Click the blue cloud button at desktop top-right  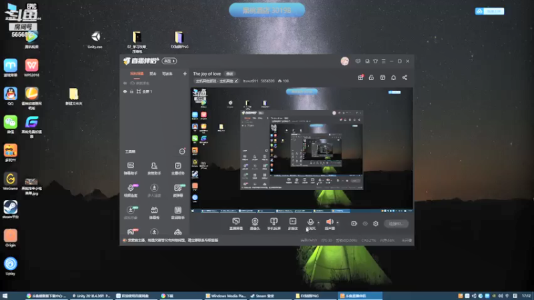tap(490, 11)
